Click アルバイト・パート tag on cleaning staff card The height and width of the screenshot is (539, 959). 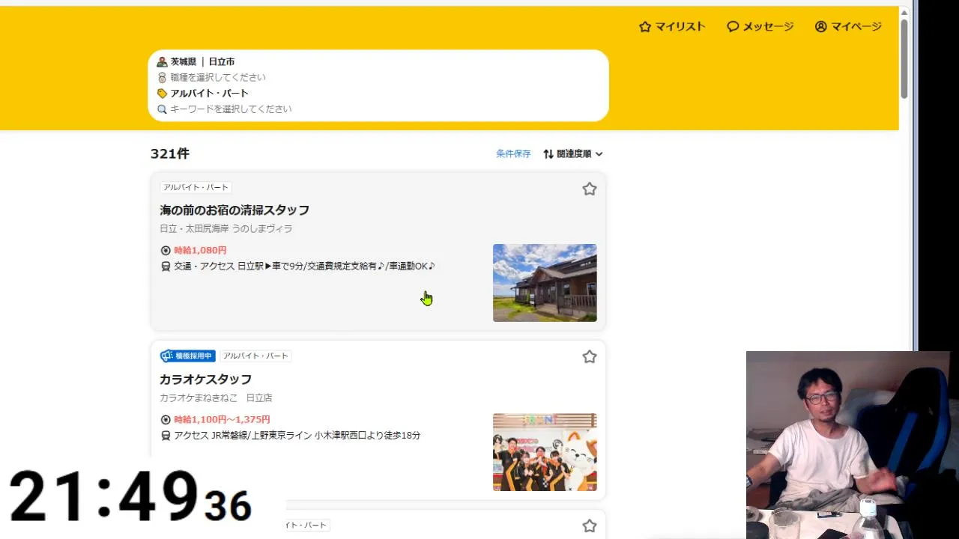[x=196, y=187]
